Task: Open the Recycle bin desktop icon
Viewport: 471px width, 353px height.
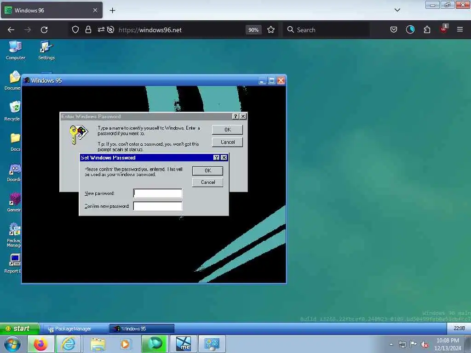Action: click(13, 111)
